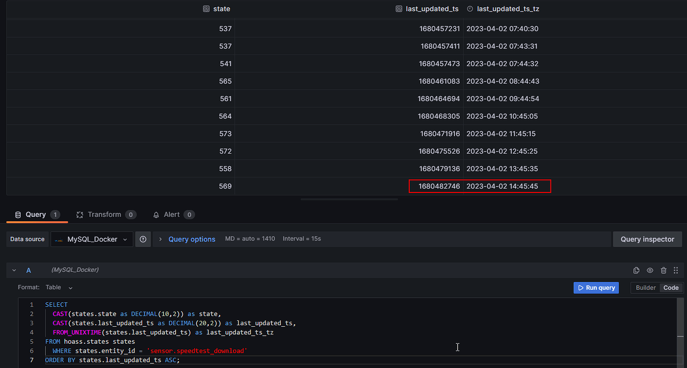This screenshot has height=368, width=687.
Task: Click the grid icon beside last_updated_ts header
Action: (398, 8)
